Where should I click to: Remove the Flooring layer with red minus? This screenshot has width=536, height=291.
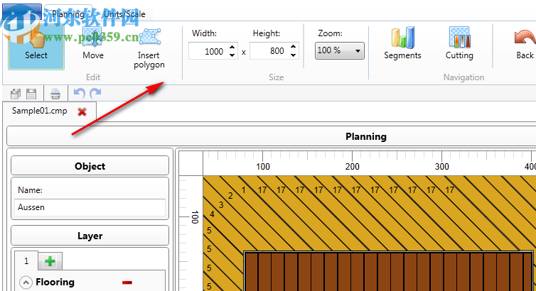tap(127, 282)
